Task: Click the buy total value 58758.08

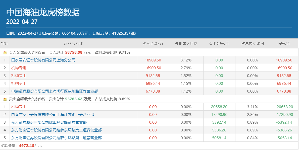Action: [x=74, y=52]
